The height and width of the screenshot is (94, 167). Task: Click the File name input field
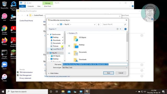[x=95, y=64]
